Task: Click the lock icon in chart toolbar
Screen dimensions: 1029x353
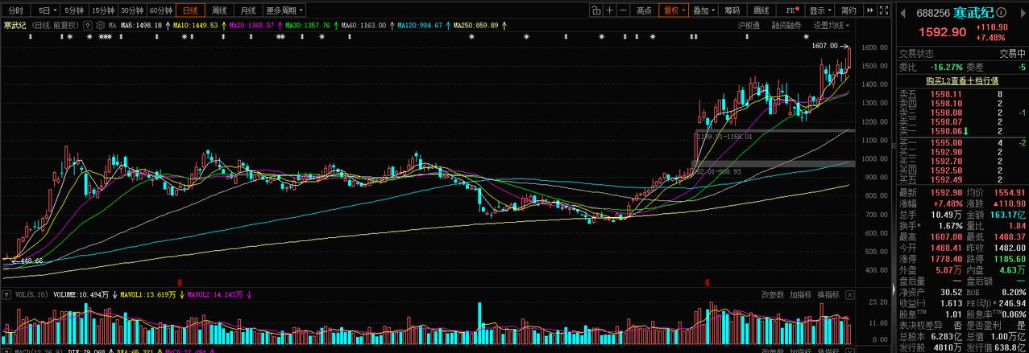Action: click(x=595, y=10)
